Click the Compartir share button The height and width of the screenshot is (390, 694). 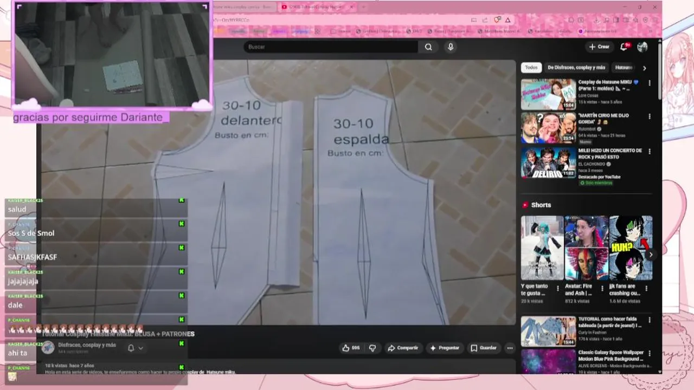(403, 348)
